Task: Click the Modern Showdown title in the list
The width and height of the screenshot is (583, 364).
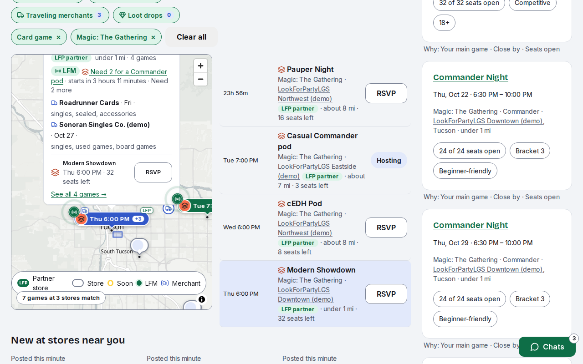Action: point(321,270)
